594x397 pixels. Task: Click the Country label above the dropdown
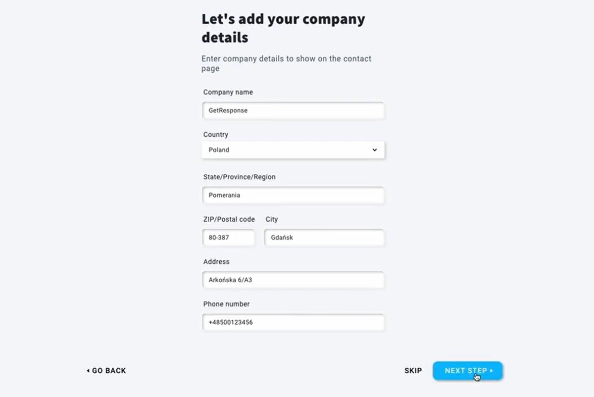coord(215,134)
